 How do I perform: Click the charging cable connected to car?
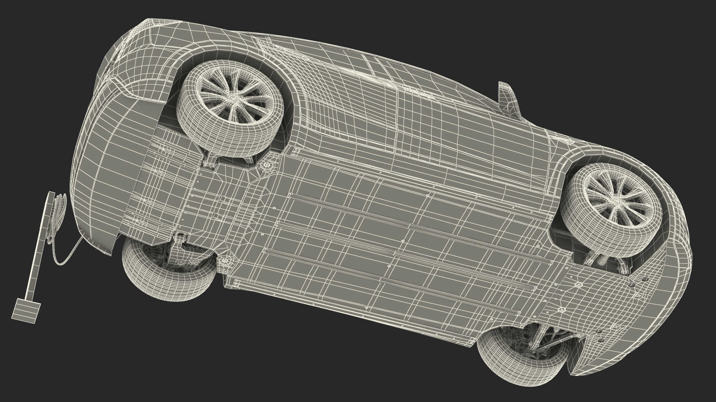click(x=67, y=249)
